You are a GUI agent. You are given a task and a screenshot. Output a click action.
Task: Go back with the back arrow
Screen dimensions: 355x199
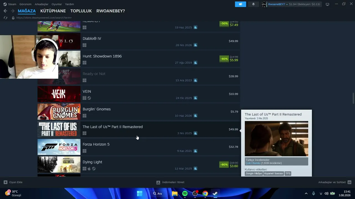5,11
